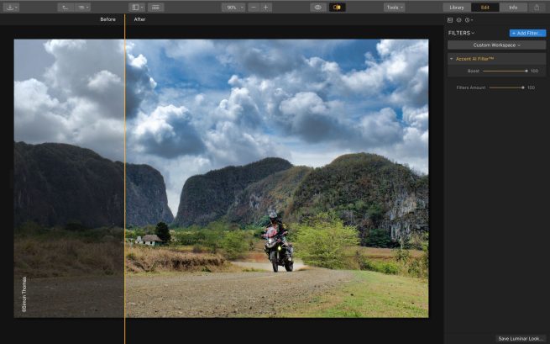Click the Add Filter button
The width and height of the screenshot is (550, 344).
pos(527,33)
